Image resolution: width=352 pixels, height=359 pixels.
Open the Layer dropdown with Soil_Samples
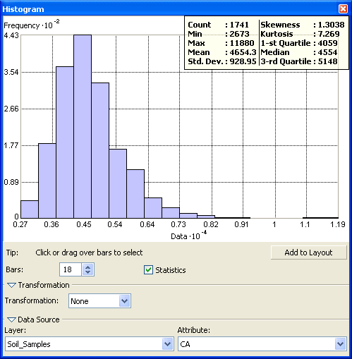point(167,344)
